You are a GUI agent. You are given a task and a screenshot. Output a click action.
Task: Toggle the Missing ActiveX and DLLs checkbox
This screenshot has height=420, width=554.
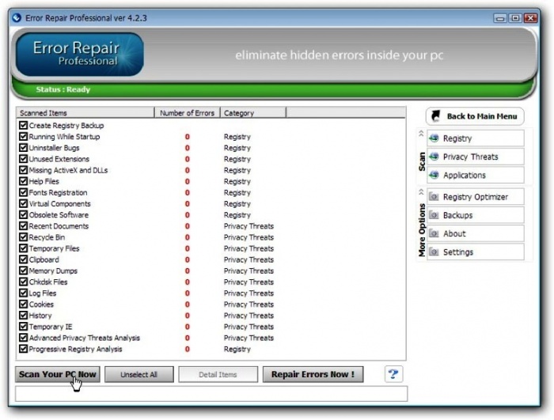click(x=23, y=170)
